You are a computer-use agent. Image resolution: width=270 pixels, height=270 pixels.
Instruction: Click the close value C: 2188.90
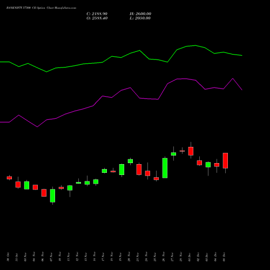[97, 14]
